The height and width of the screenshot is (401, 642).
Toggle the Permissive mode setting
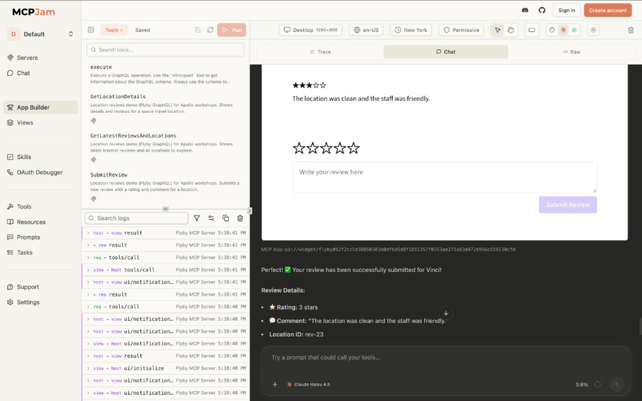[x=461, y=29]
